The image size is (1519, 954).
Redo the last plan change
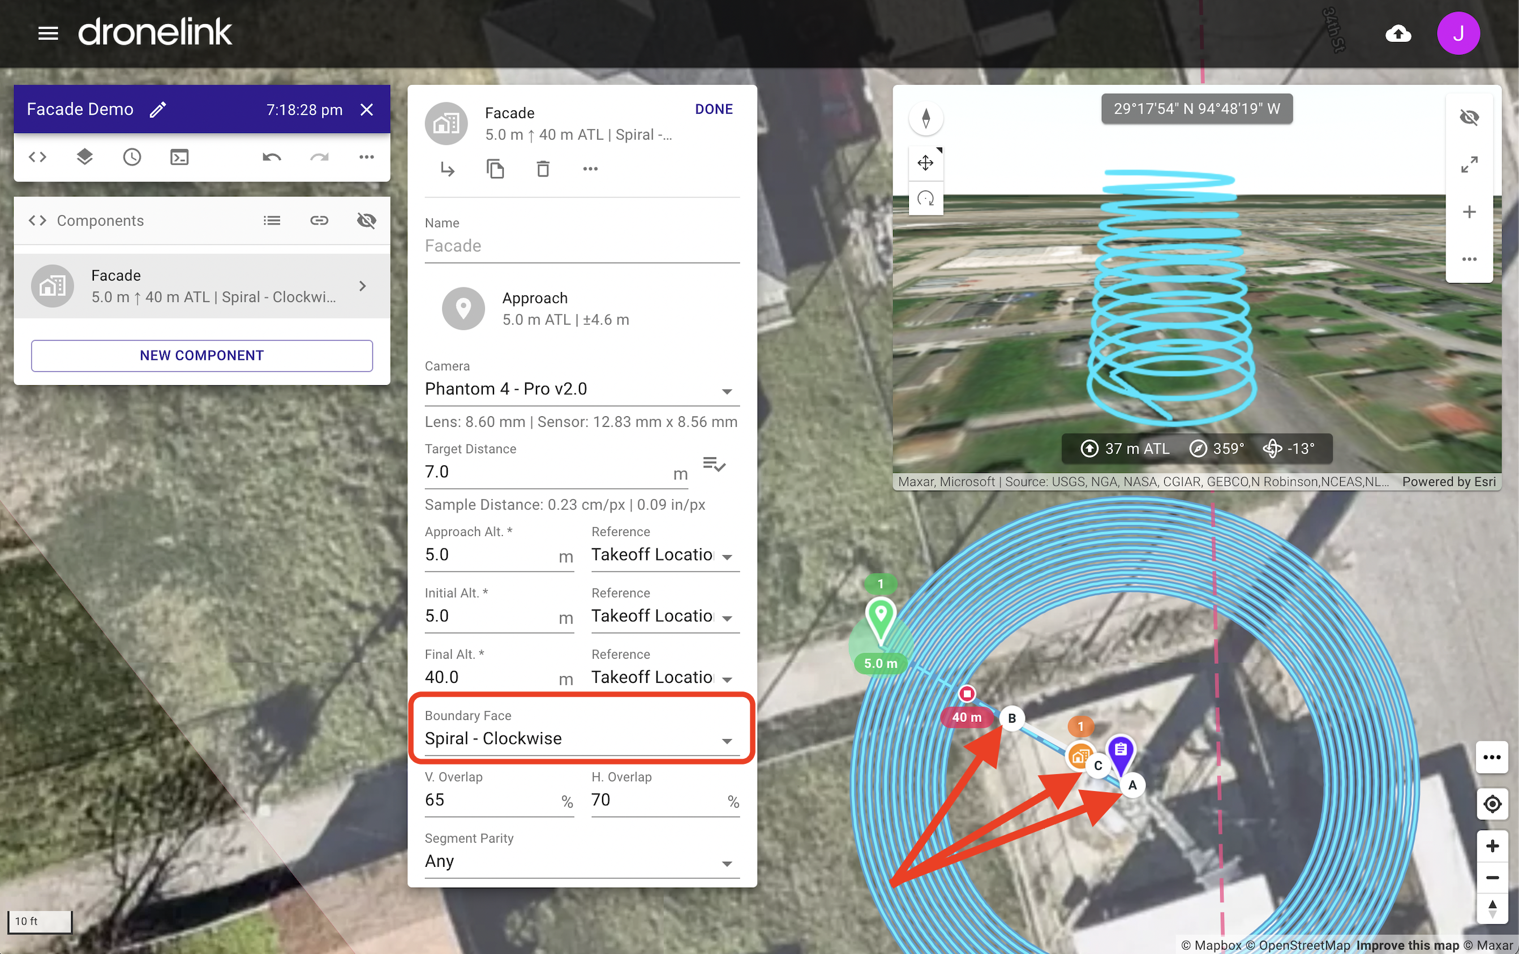pos(319,157)
